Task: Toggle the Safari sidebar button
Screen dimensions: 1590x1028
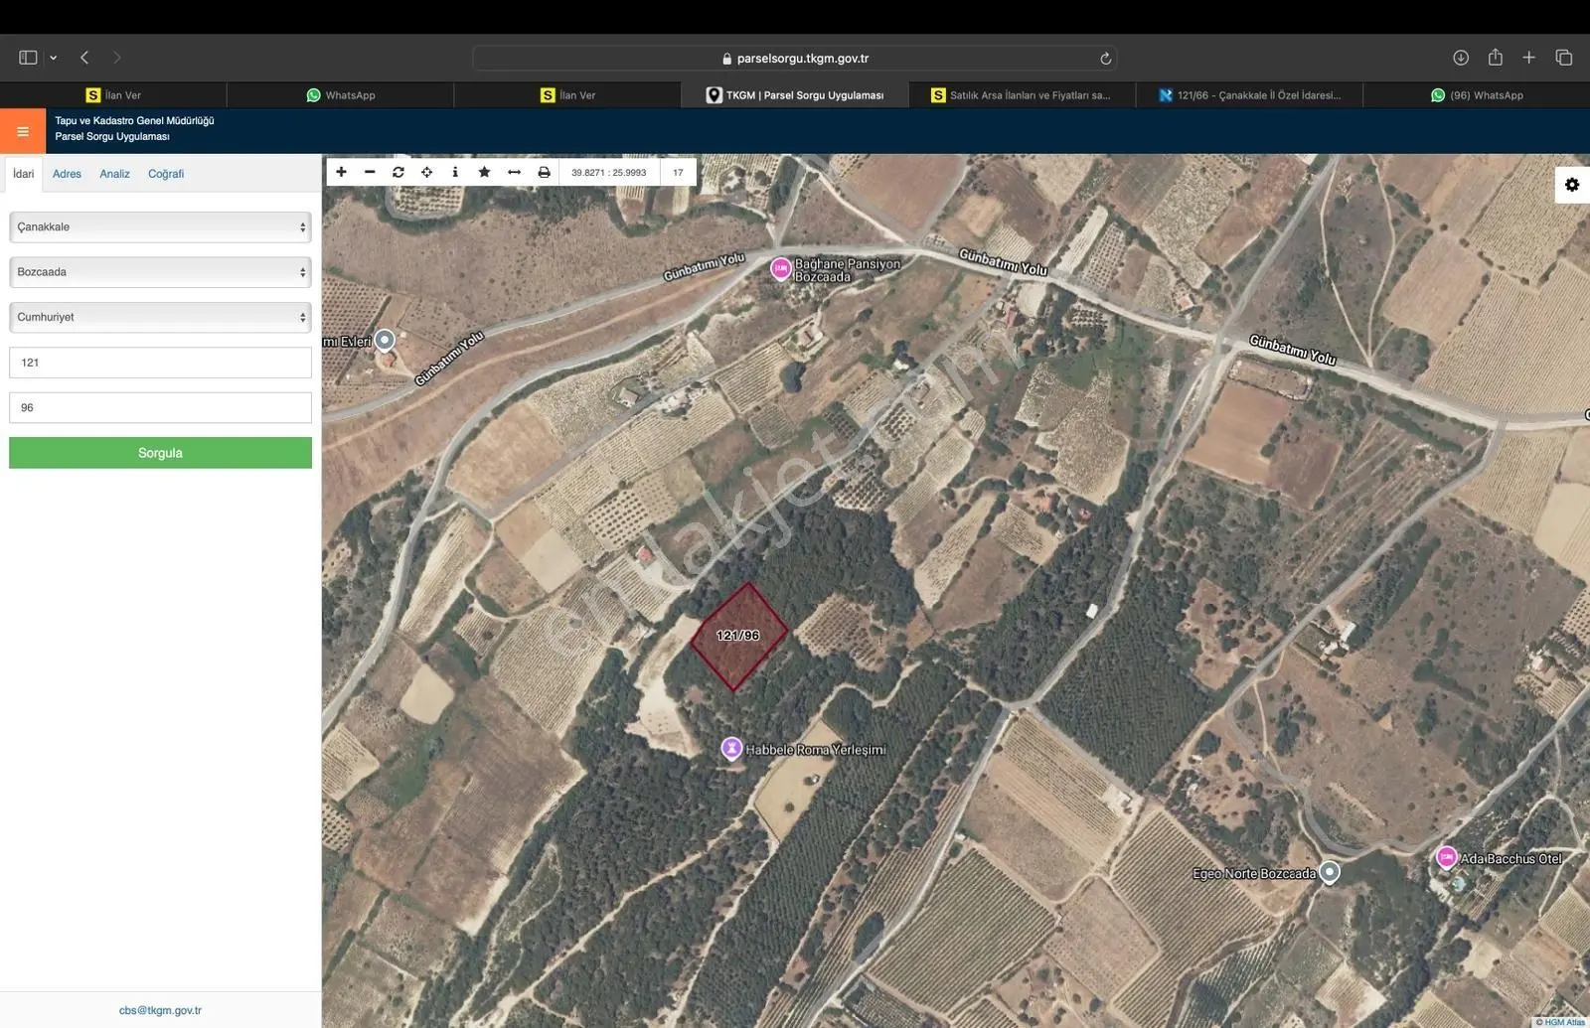Action: (28, 58)
